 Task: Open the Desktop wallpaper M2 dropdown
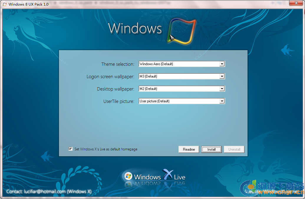pos(222,89)
